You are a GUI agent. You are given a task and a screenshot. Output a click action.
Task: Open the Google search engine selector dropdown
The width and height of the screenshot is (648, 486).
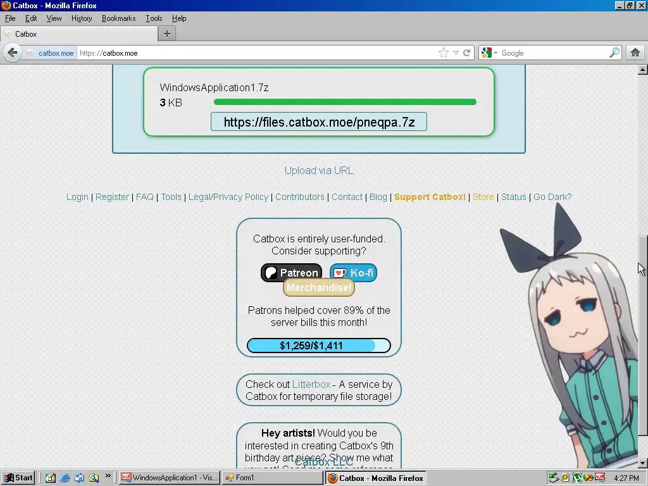pos(489,53)
